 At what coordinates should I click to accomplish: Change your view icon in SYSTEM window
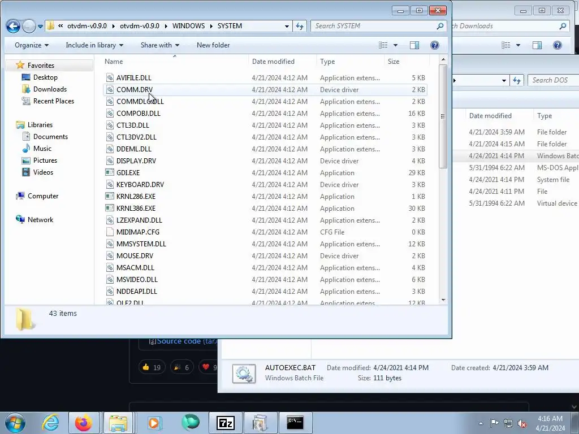point(383,45)
